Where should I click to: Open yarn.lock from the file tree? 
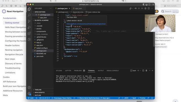(x=40, y=56)
